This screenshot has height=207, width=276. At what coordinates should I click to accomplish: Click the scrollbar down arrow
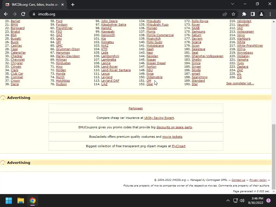pyautogui.click(x=274, y=192)
